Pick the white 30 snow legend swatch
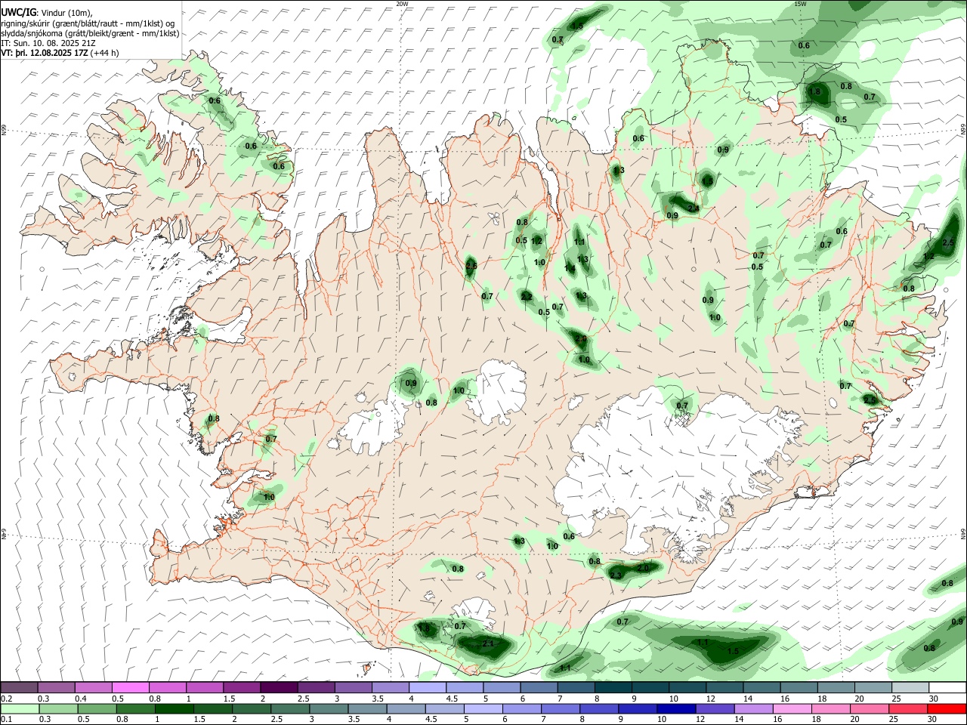Viewport: 967px width, 725px height. click(947, 687)
